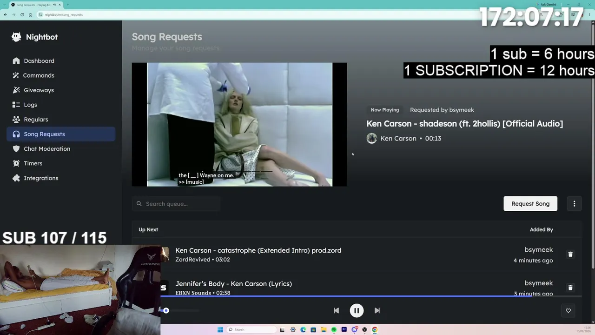The width and height of the screenshot is (595, 335).
Task: Open the Regulars section
Action: (61, 120)
